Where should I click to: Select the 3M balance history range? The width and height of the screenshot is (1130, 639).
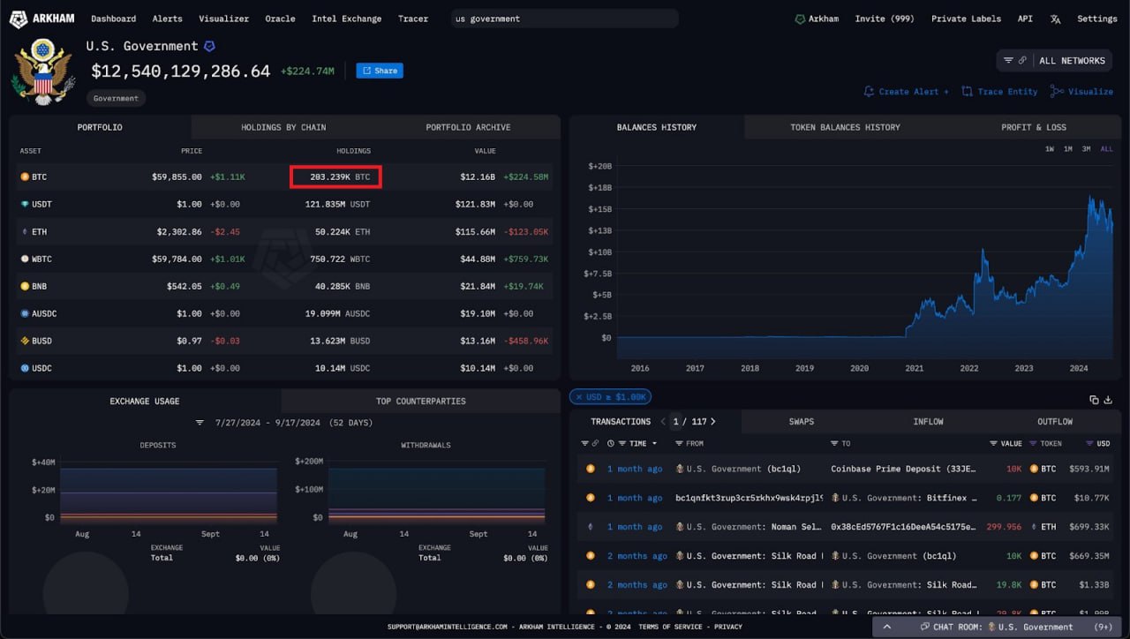click(x=1087, y=149)
